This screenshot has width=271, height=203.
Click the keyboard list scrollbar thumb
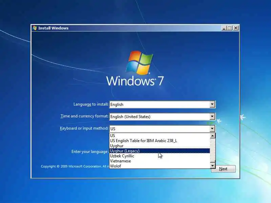coord(213,162)
